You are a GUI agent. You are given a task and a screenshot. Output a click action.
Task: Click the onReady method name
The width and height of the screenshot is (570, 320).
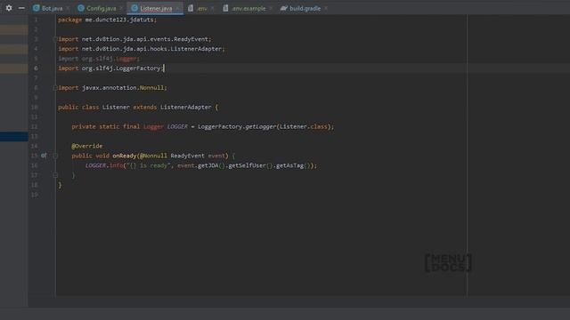pyautogui.click(x=125, y=156)
